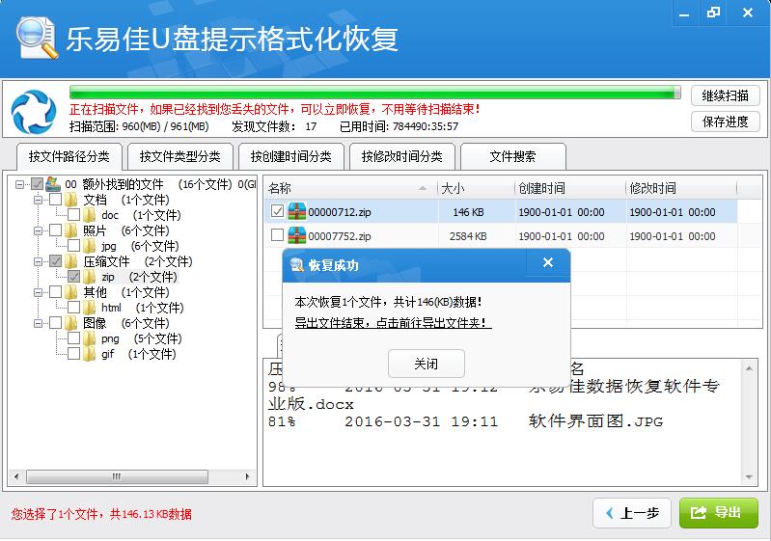771x541 pixels.
Task: Collapse the 图像 tree node
Action: point(39,324)
